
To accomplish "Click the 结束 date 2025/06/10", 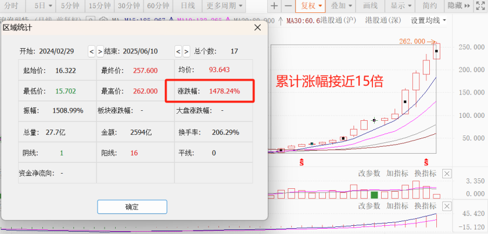I will (x=140, y=51).
